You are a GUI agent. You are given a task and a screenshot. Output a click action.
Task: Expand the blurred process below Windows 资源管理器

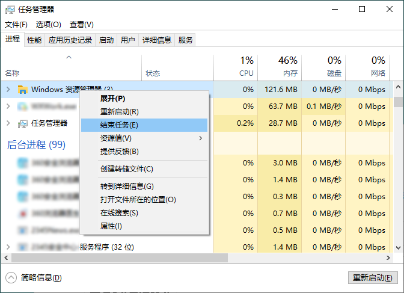(8, 106)
